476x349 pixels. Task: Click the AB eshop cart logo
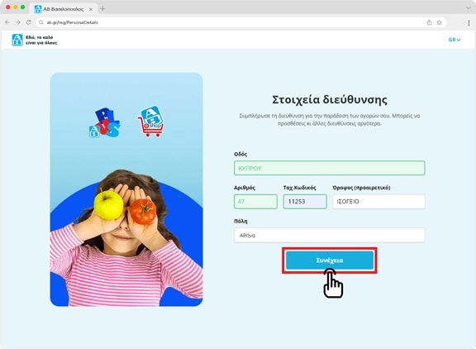151,122
